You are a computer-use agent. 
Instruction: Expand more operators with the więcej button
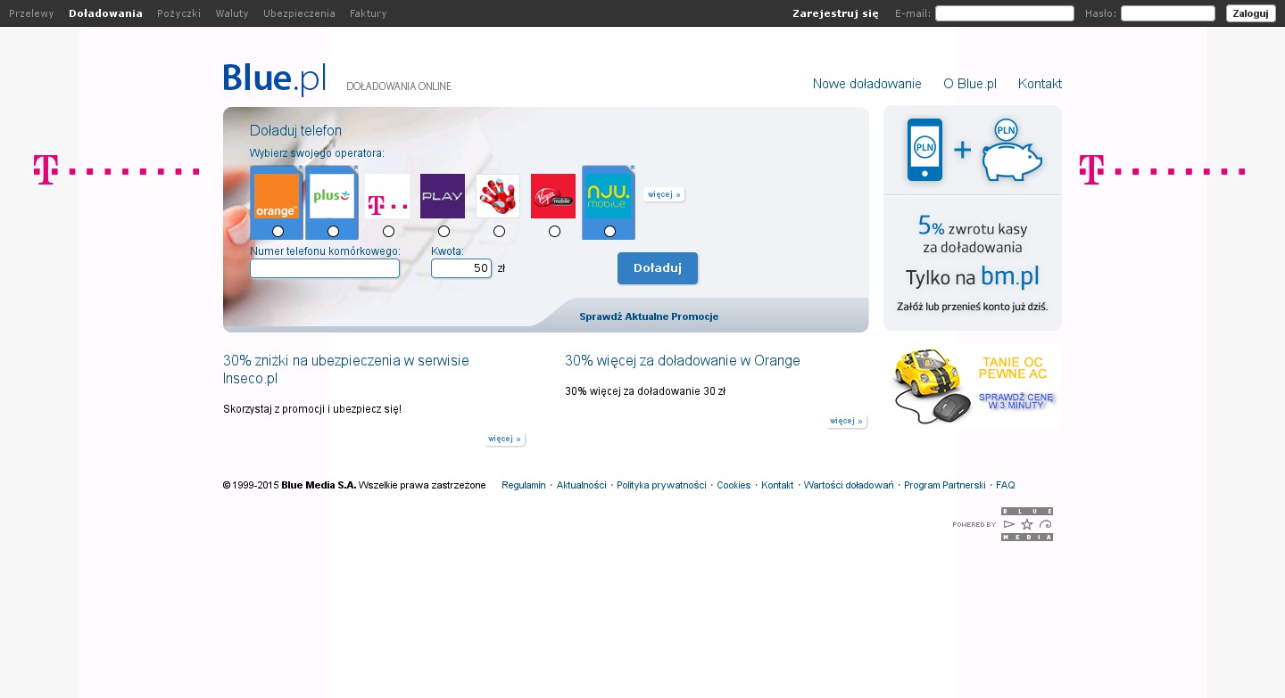pos(664,194)
